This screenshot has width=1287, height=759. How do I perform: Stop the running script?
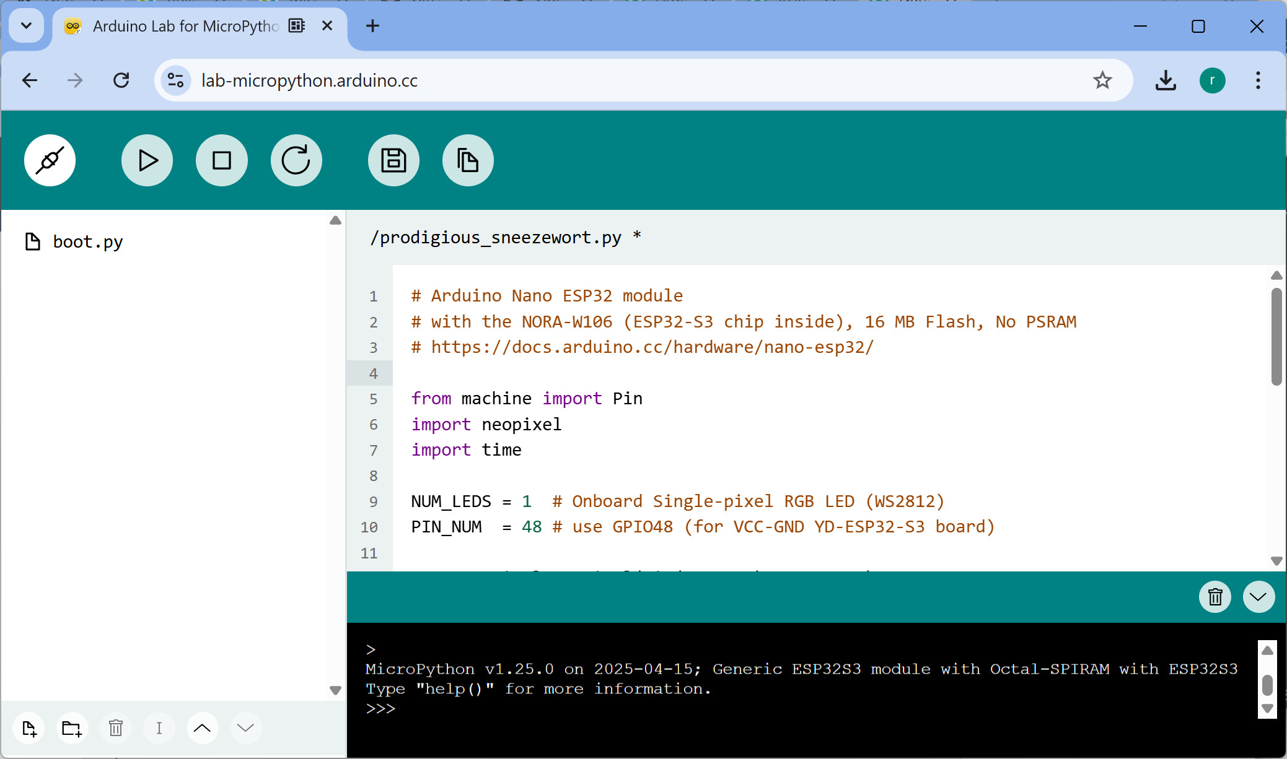click(x=221, y=160)
